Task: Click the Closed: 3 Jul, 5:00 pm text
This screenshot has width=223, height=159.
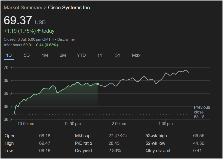Action: coord(29,39)
